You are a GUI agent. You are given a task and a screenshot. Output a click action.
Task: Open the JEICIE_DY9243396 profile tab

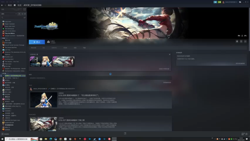(32, 5)
